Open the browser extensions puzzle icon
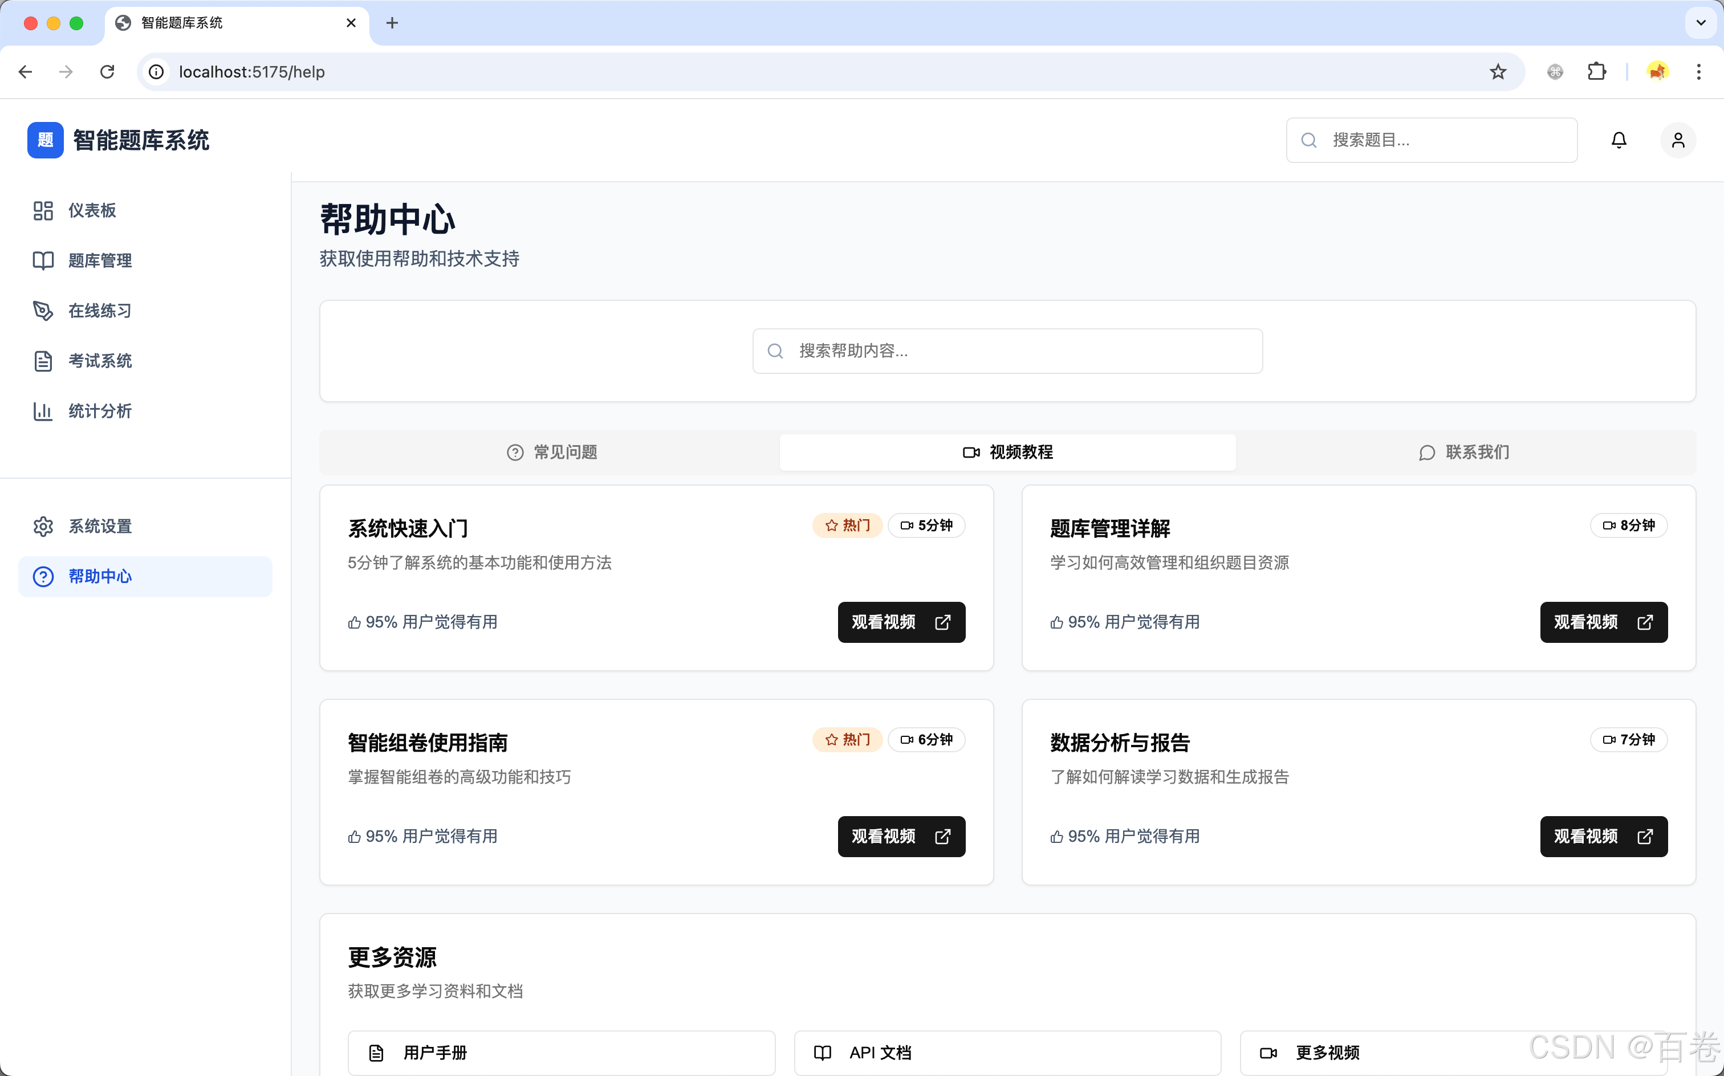This screenshot has height=1076, width=1724. pos(1597,71)
